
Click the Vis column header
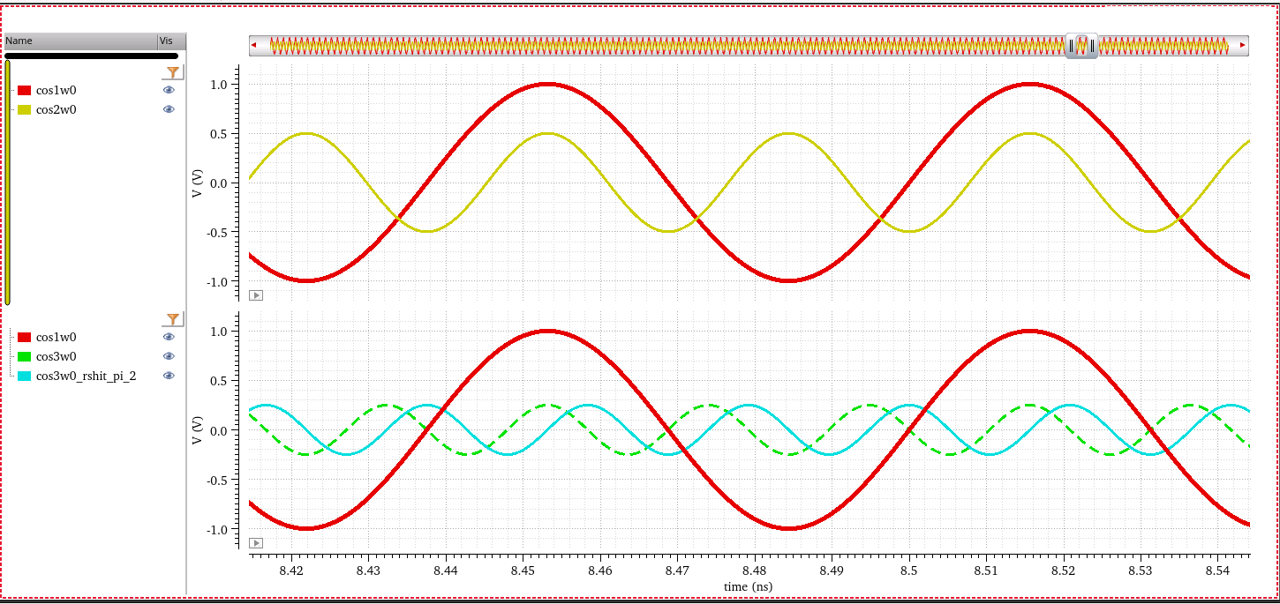tap(171, 41)
